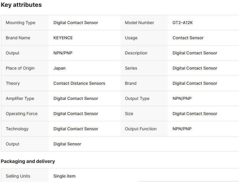The height and width of the screenshot is (182, 239).
Task: Click the Description label cell
Action: [x=136, y=53]
